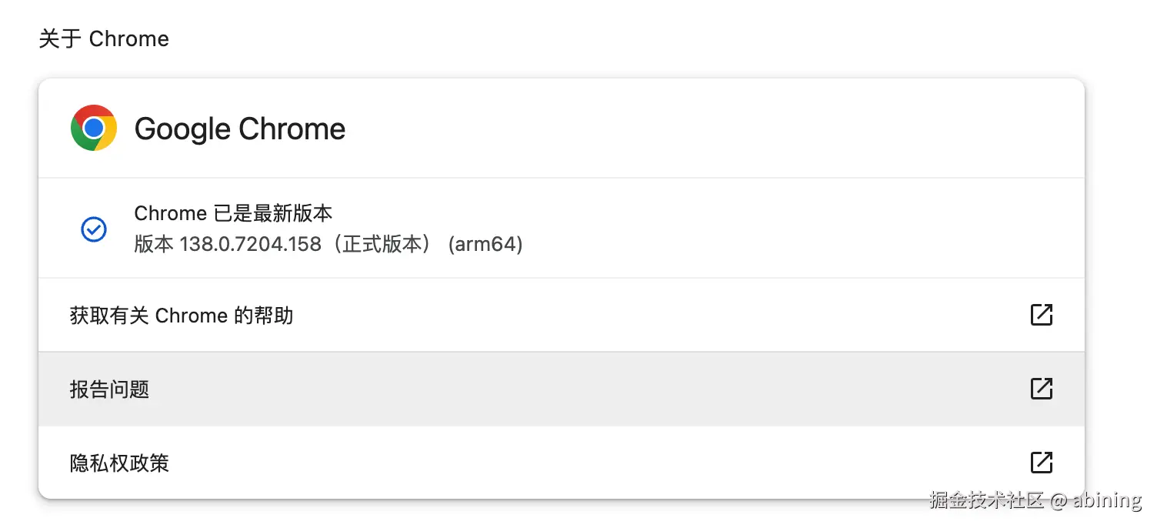Click the 掘金技术社区 watermark text
This screenshot has width=1157, height=528.
coord(986,500)
